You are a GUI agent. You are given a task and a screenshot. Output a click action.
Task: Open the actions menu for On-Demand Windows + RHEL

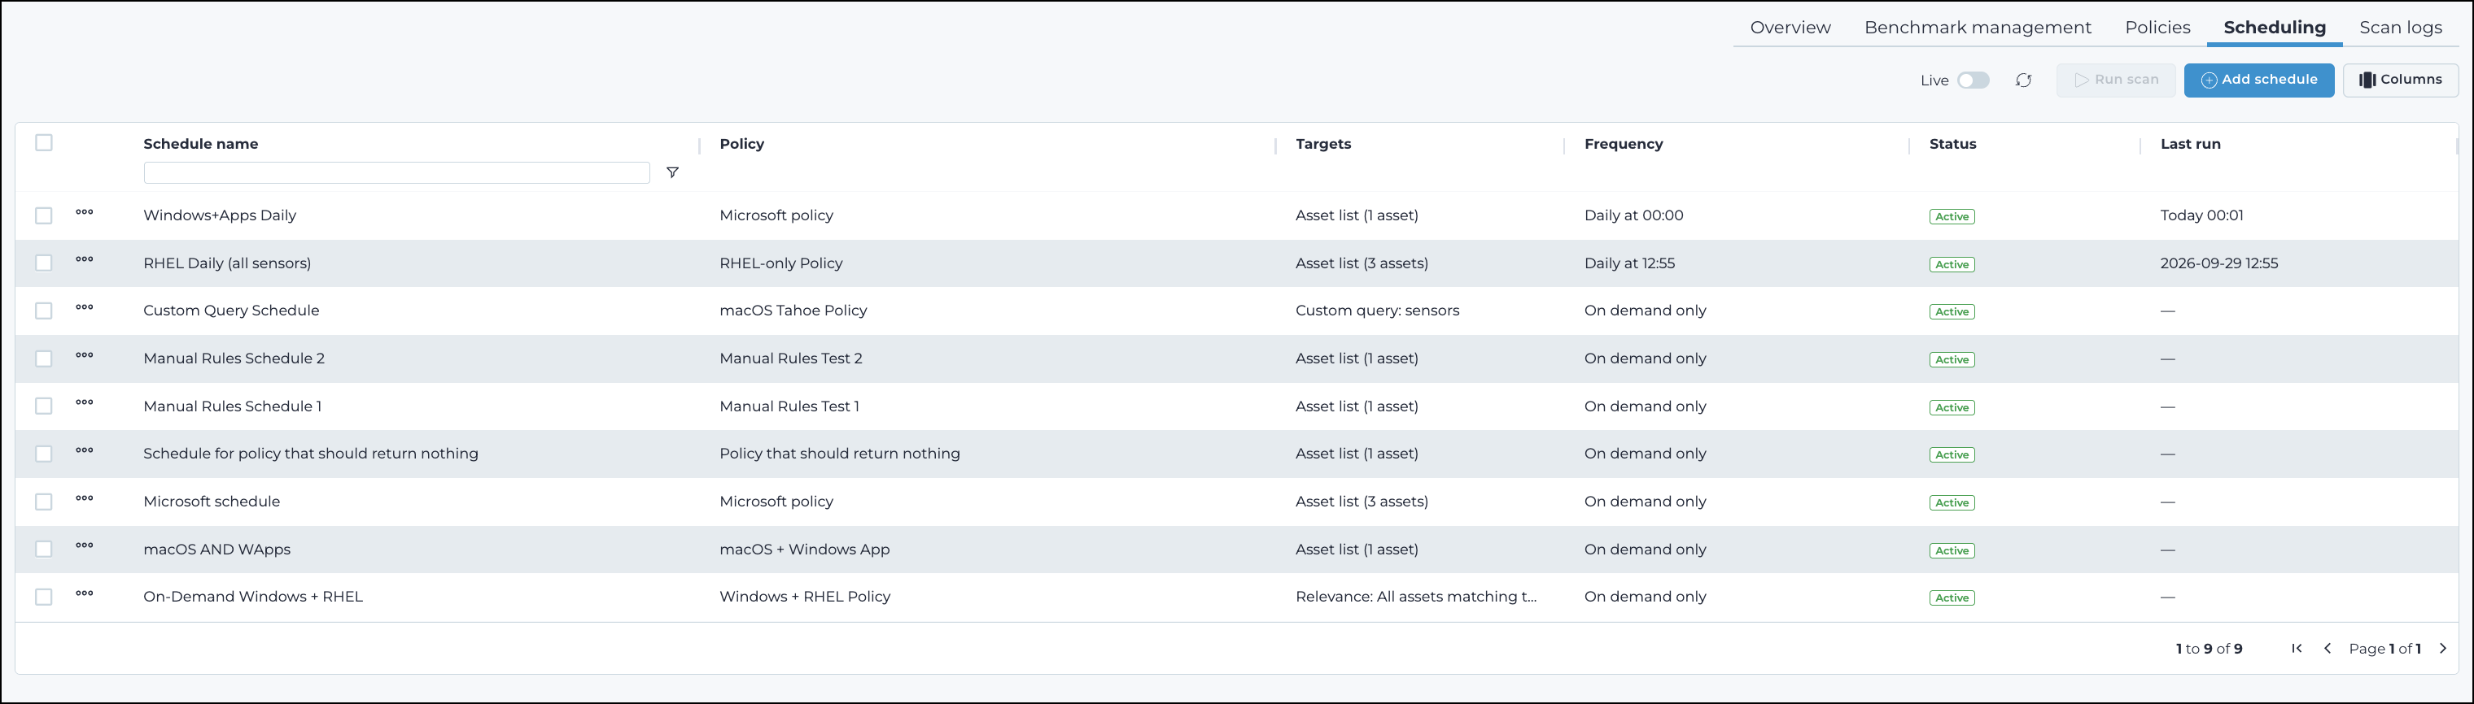click(x=85, y=593)
